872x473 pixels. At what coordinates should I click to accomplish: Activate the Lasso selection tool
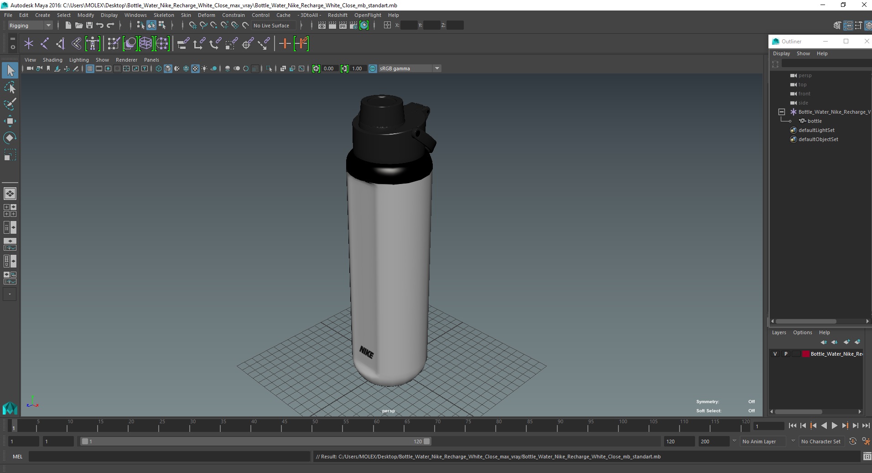coord(10,87)
